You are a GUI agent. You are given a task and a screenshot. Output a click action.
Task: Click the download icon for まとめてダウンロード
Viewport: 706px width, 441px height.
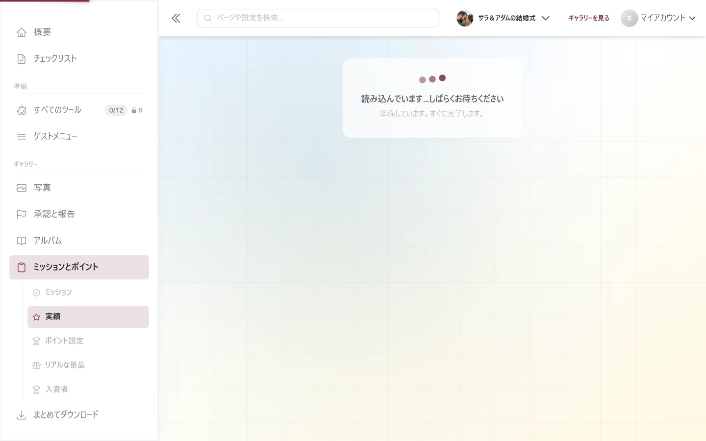tap(22, 415)
